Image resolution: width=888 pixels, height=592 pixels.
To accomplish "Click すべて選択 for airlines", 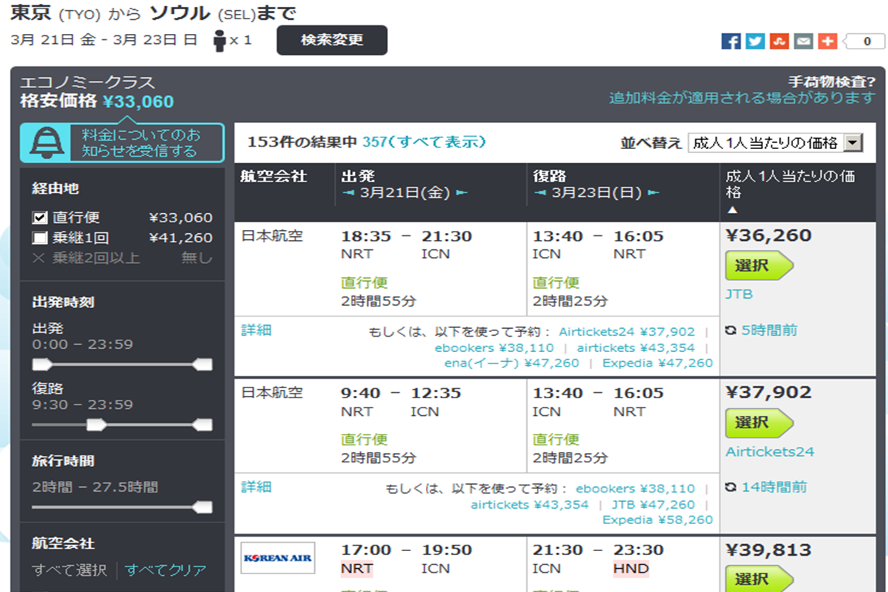I will (69, 570).
